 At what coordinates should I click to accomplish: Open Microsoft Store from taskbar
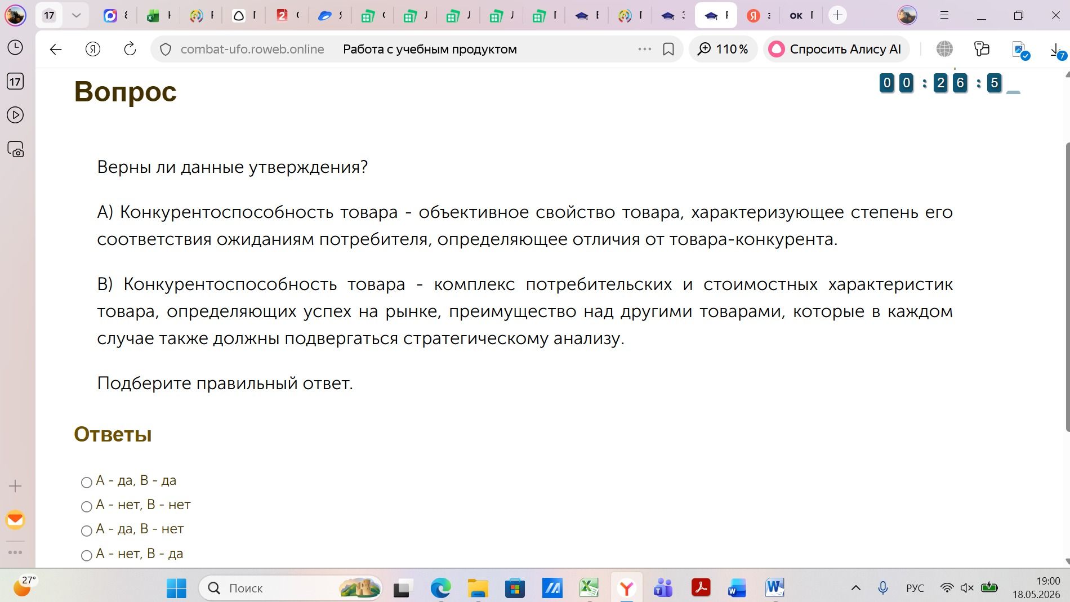click(x=515, y=588)
